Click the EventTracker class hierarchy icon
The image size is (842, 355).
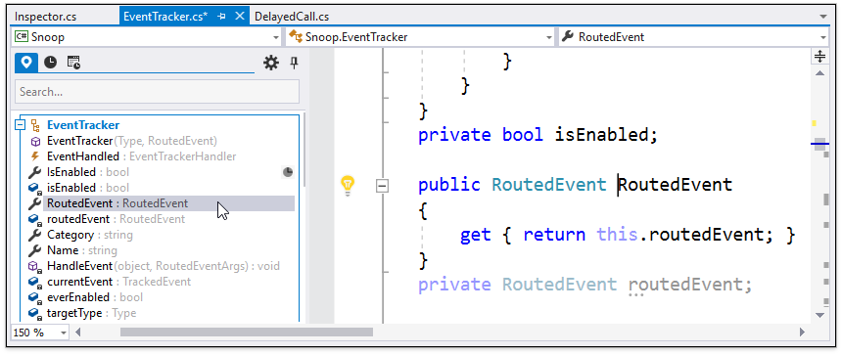[35, 125]
